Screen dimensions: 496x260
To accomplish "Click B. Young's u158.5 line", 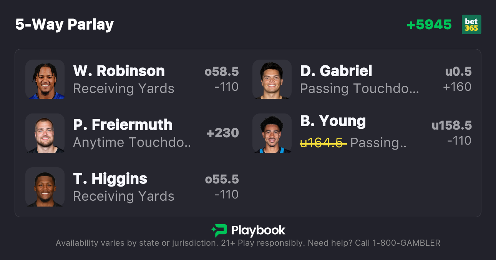I will point(451,125).
